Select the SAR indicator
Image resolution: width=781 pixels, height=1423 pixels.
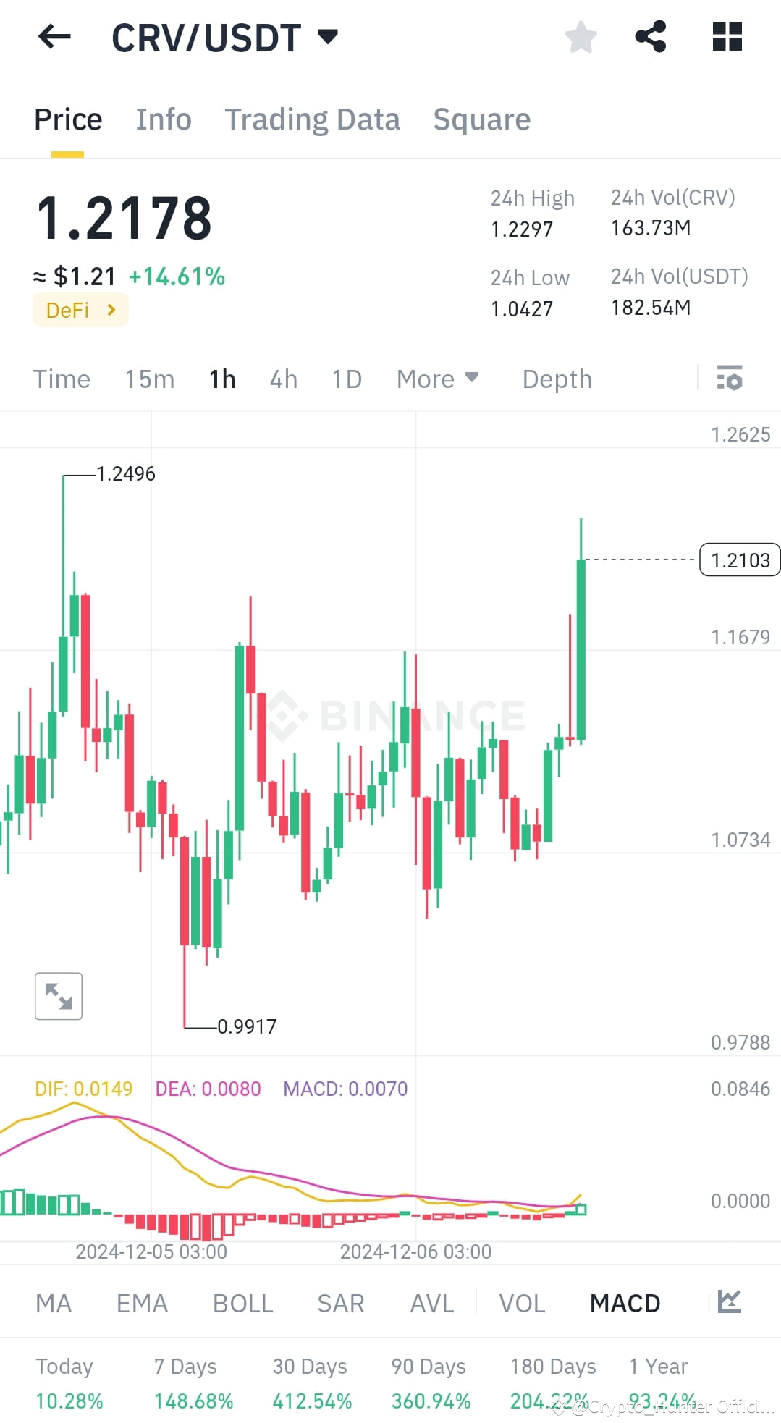pyautogui.click(x=339, y=1302)
